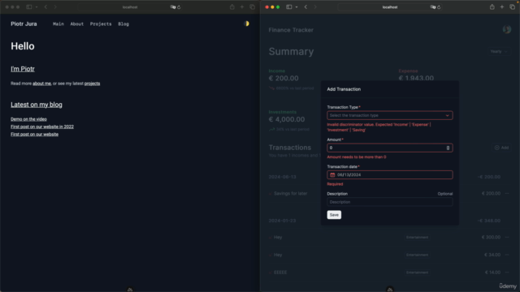Click the 2024-01-23 date group label
Viewport: 520px width, 292px height.
(282, 221)
